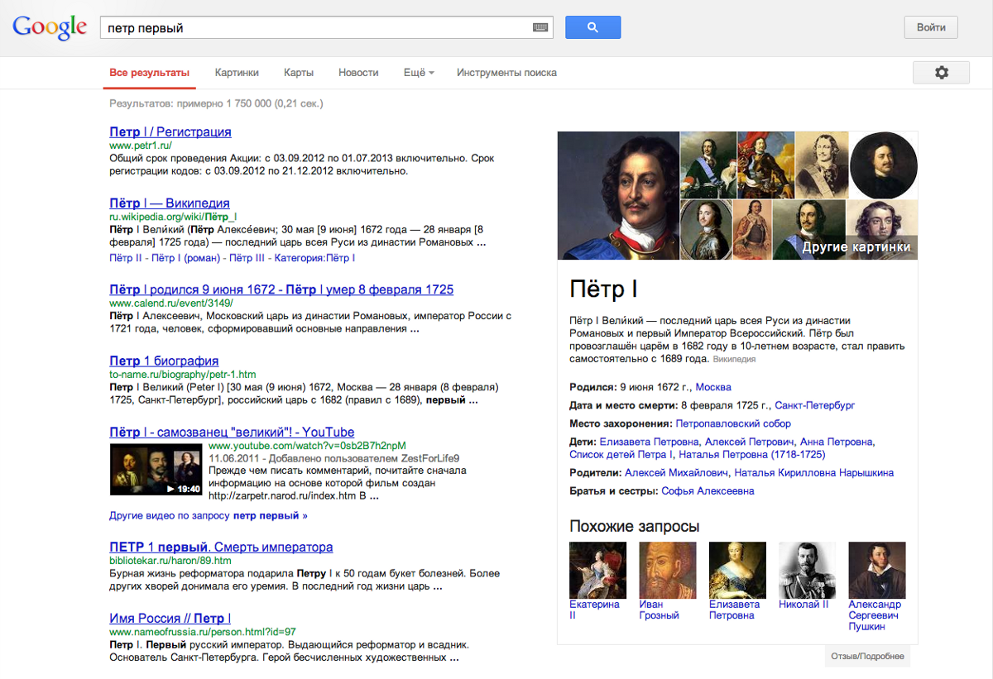
Task: Play the YouTube video thumbnail
Action: point(156,470)
